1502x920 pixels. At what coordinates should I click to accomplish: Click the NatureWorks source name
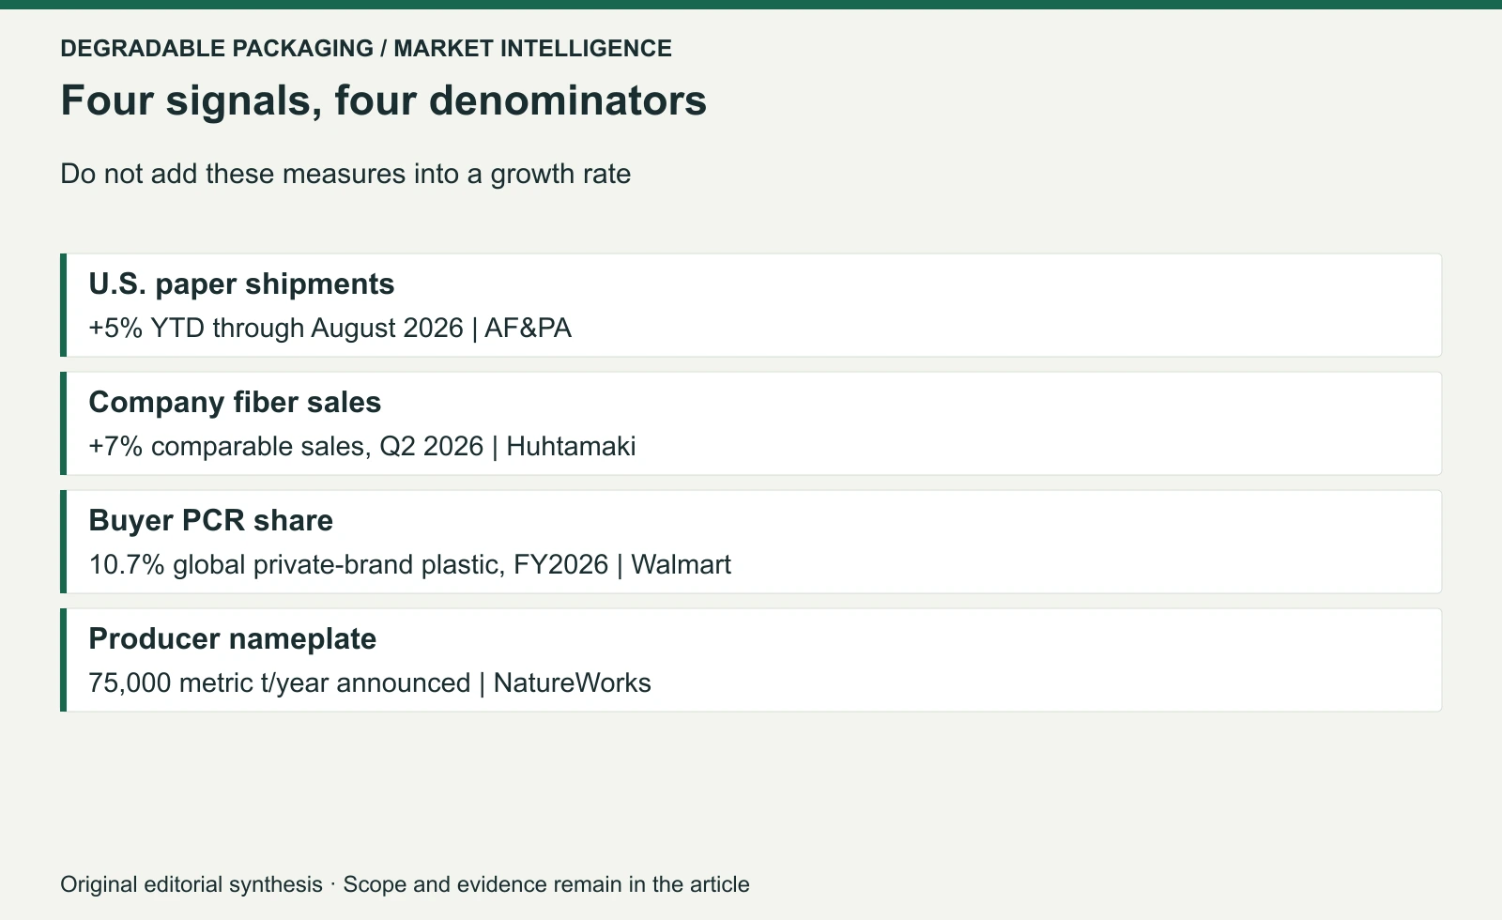pyautogui.click(x=572, y=682)
